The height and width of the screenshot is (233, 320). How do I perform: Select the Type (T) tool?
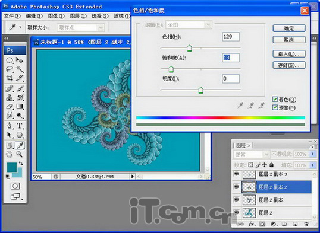tap(20, 126)
